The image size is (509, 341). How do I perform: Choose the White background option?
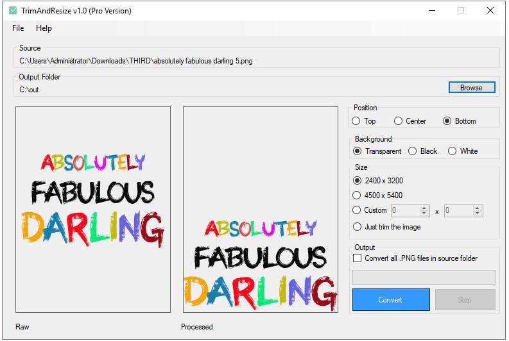[x=463, y=151]
